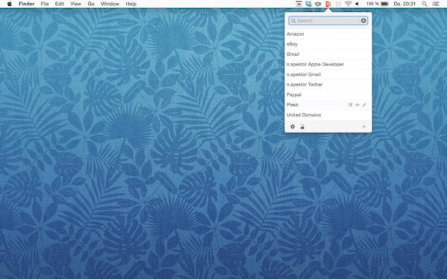Open the Go menu
The image size is (447, 279).
point(91,4)
